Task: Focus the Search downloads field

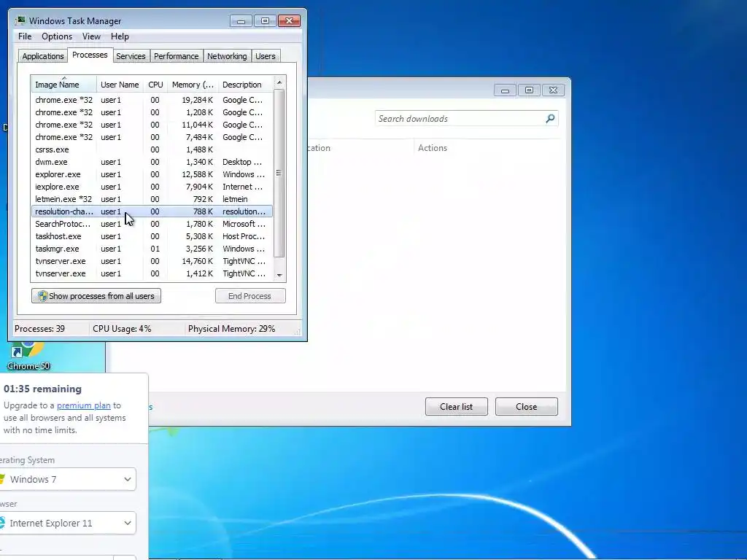Action: pos(466,119)
